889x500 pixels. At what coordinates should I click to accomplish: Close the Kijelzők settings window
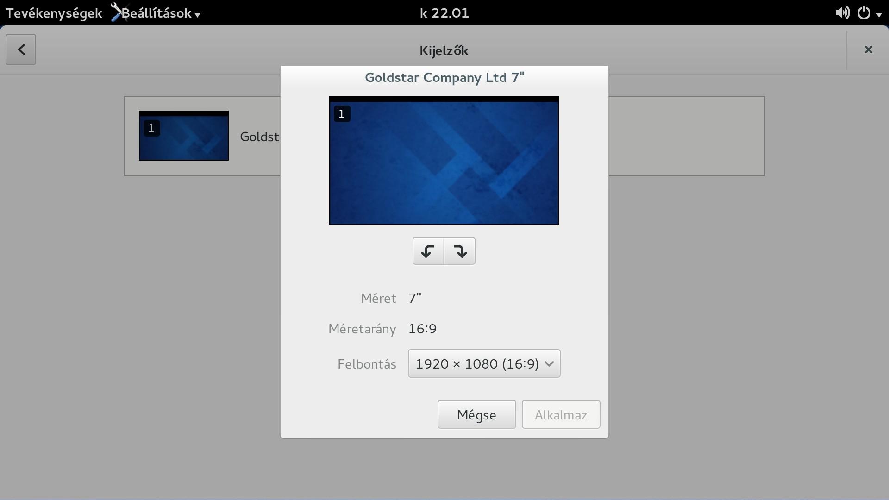coord(868,50)
